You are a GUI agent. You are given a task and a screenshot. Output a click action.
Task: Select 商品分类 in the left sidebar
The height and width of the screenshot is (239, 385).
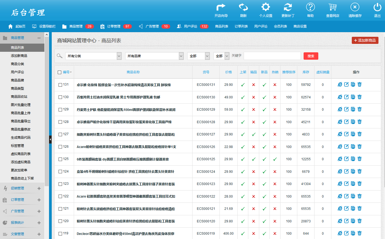17,64
